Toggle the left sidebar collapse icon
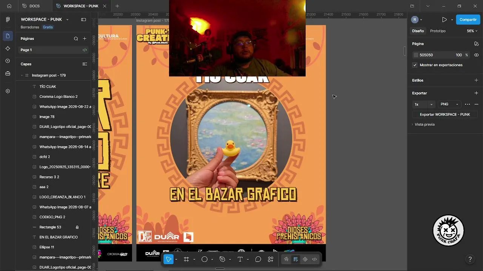This screenshot has width=483, height=271. coord(83,20)
